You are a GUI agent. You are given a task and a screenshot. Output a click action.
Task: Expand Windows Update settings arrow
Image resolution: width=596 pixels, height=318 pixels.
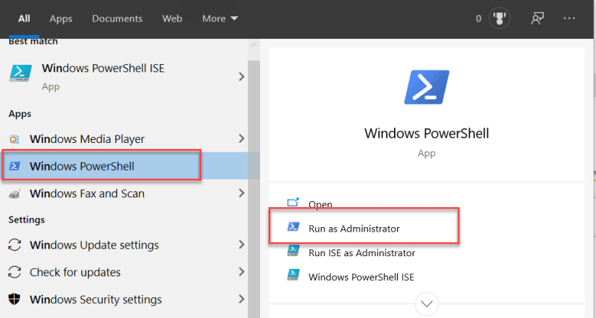click(241, 245)
